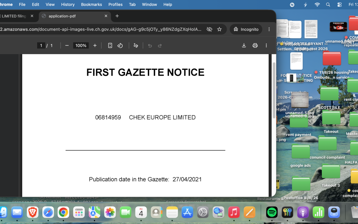Image resolution: width=358 pixels, height=224 pixels.
Task: Click the Wi-Fi status icon
Action: pyautogui.click(x=317, y=5)
